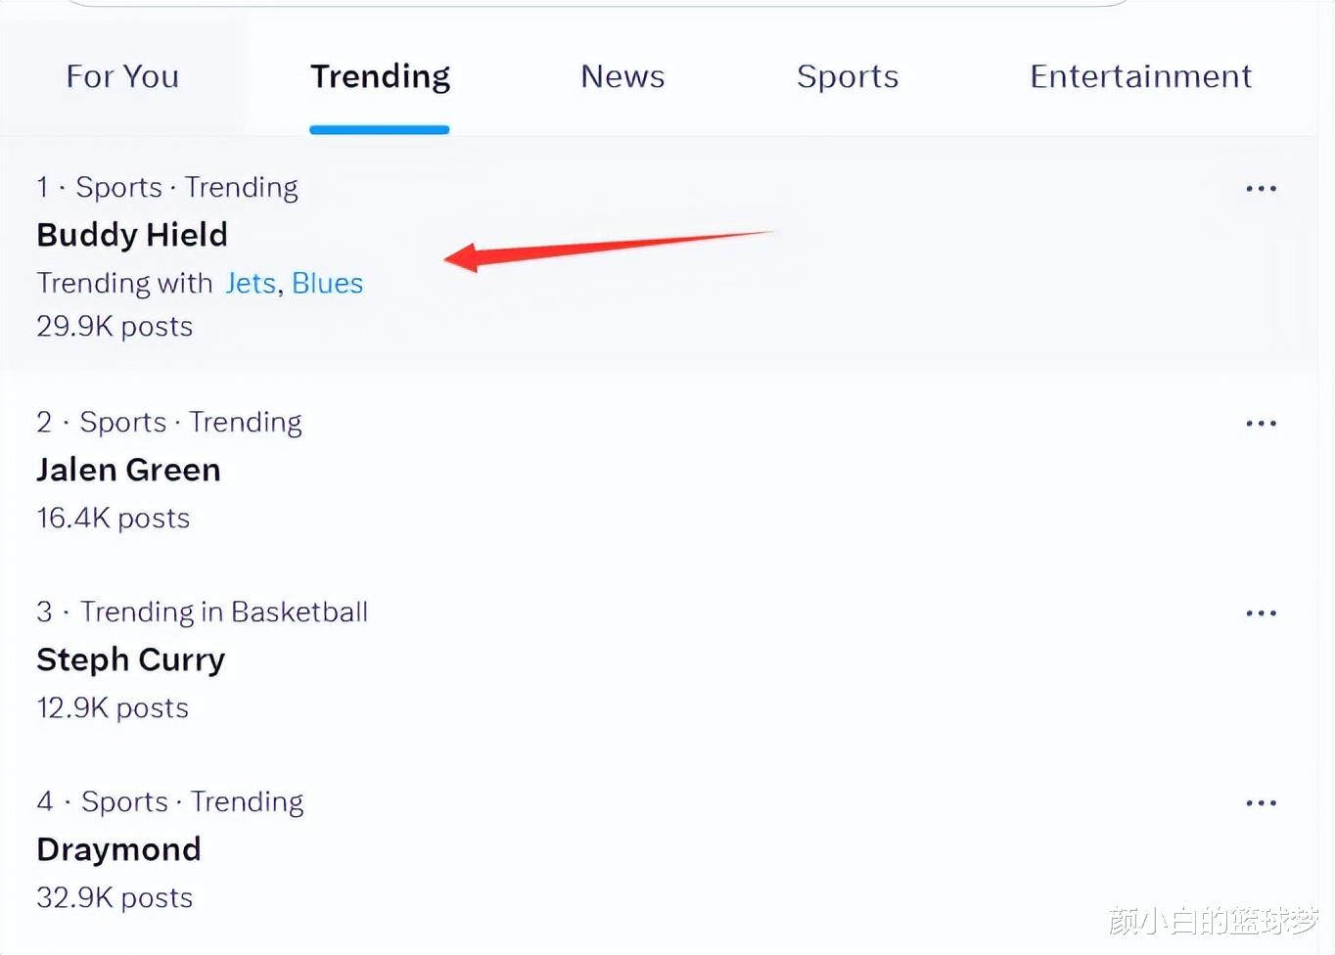
Task: Open more options for Buddy Hield trend
Action: pos(1261,188)
